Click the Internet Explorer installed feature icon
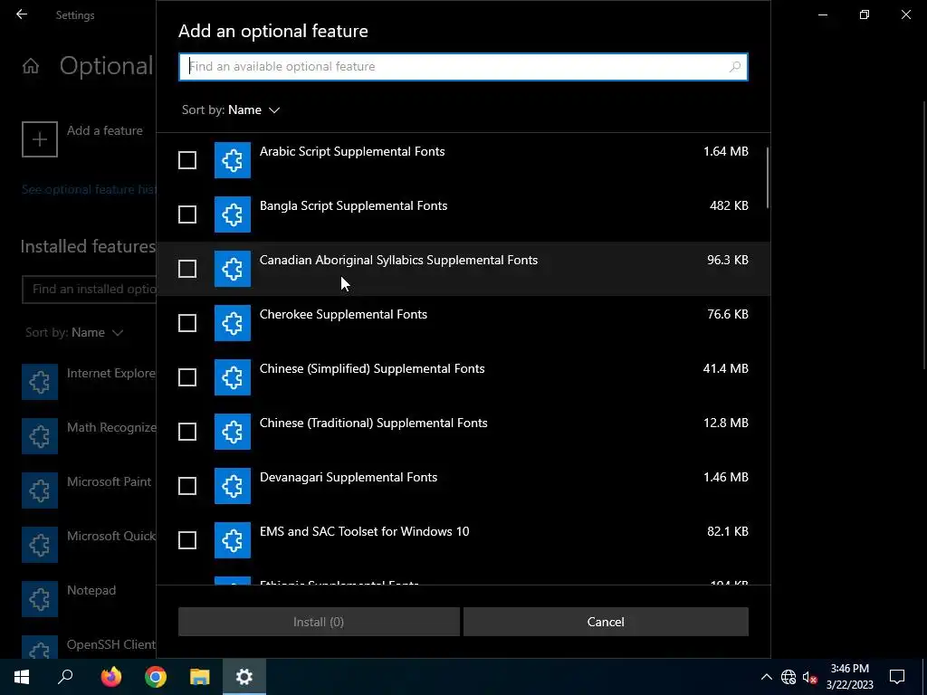The width and height of the screenshot is (927, 695). coord(40,382)
